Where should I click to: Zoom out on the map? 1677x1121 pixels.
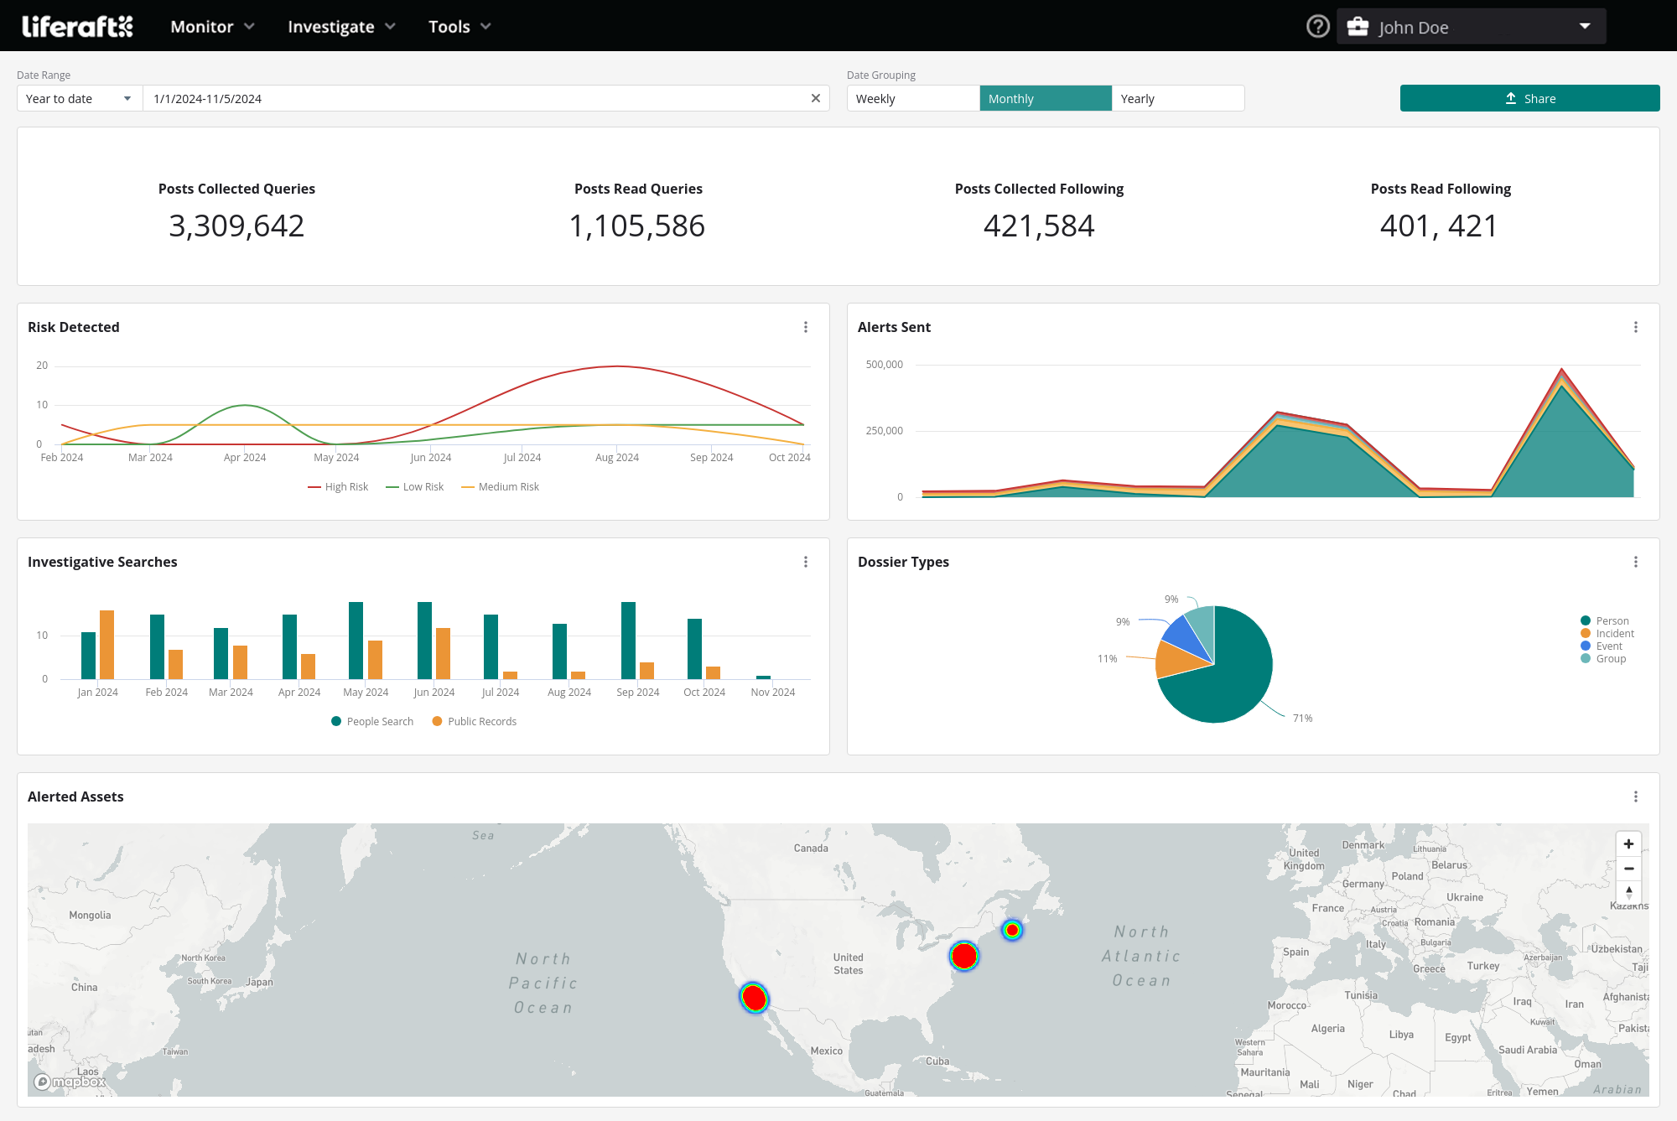[x=1628, y=869]
